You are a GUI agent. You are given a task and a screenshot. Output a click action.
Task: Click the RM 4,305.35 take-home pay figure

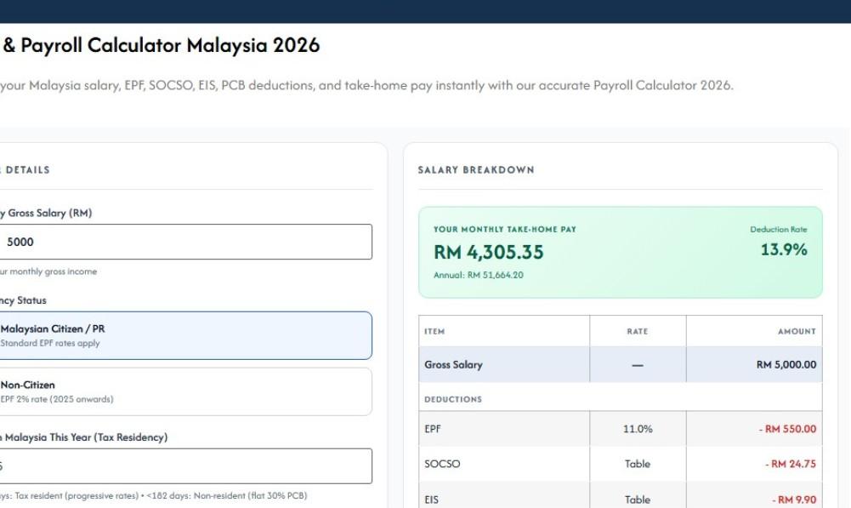click(488, 252)
